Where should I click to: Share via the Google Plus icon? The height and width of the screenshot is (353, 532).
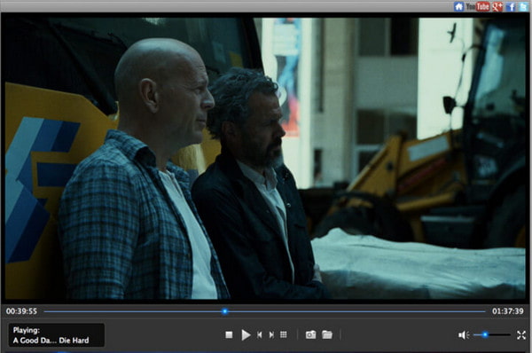(x=497, y=6)
